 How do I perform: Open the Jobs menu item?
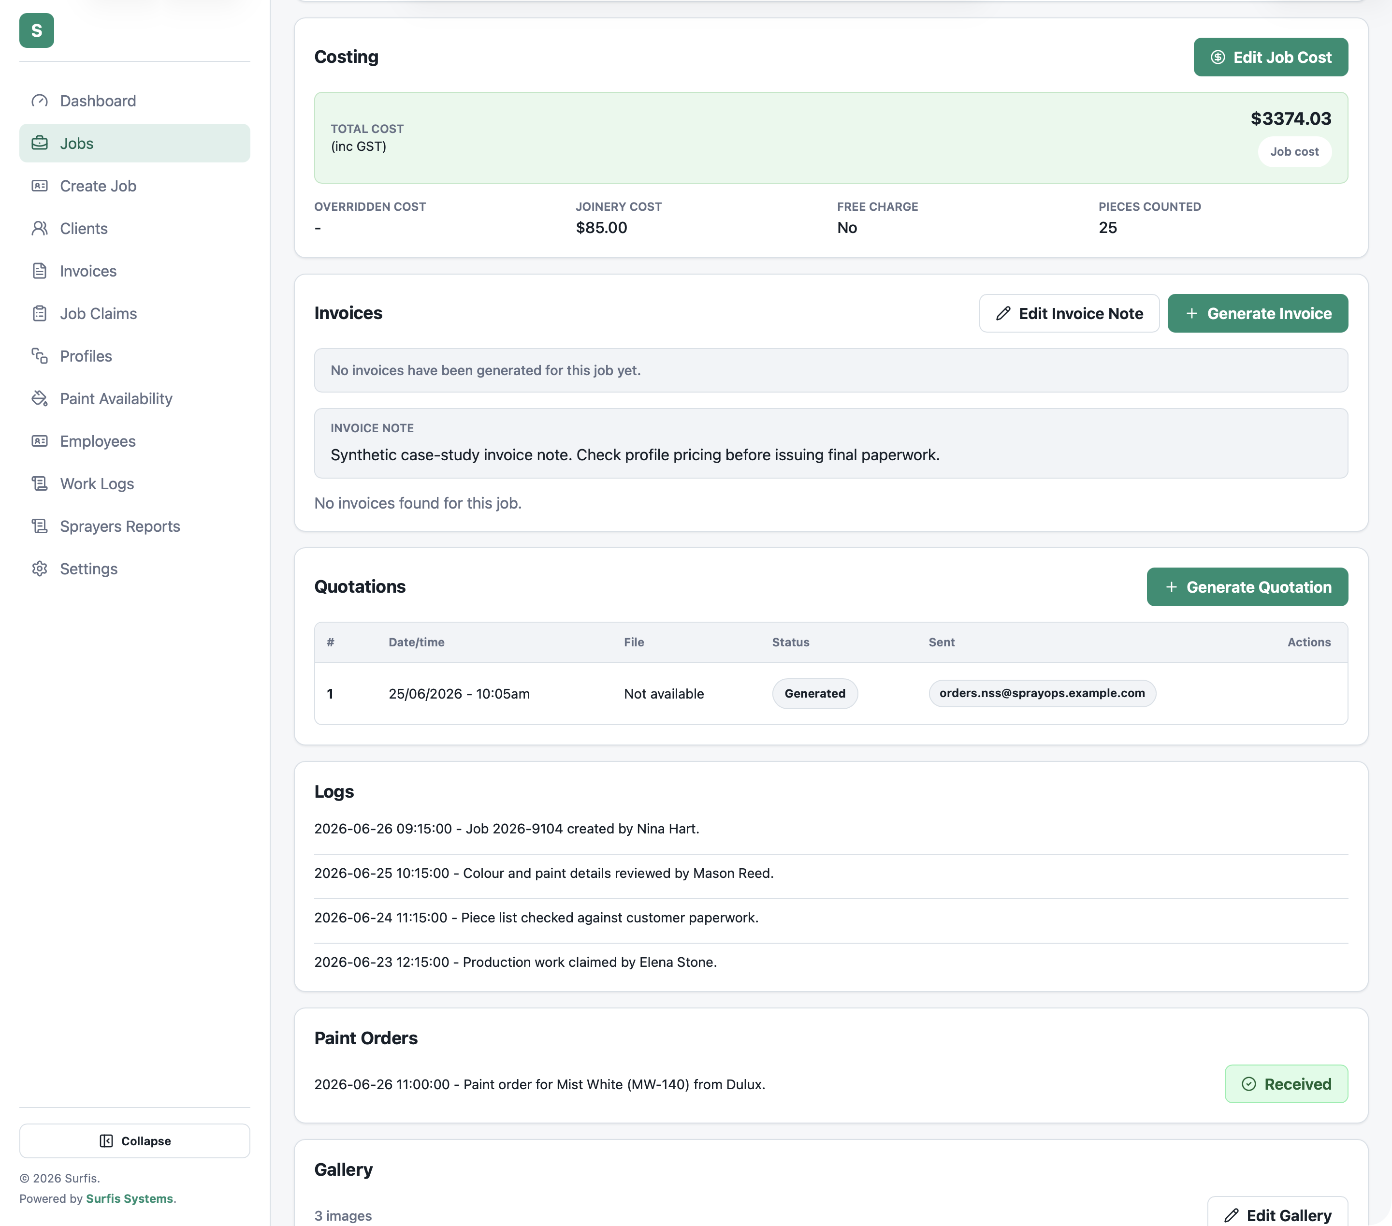[x=135, y=143]
